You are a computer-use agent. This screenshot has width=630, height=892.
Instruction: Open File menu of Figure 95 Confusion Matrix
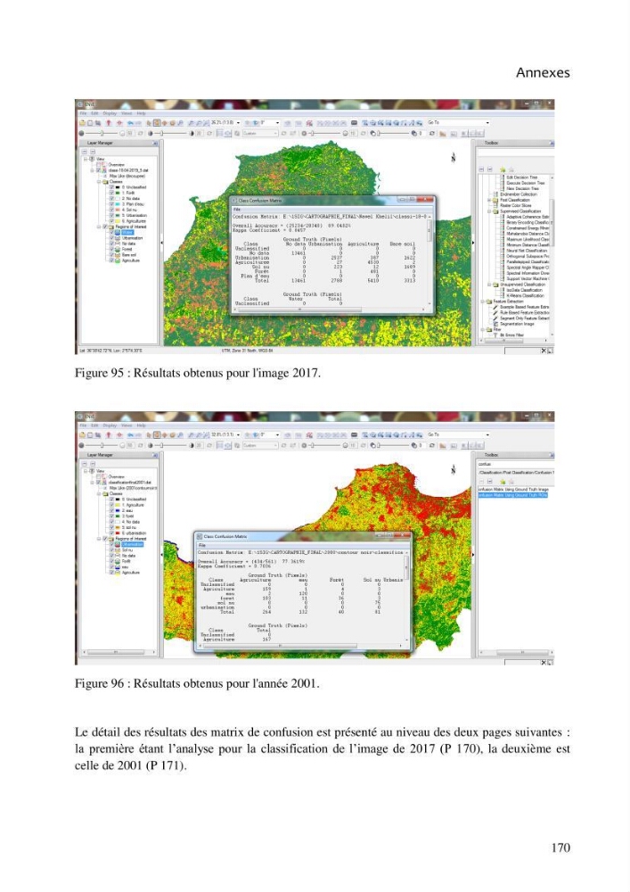(236, 210)
